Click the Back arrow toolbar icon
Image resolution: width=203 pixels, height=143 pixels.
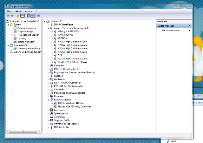pos(8,16)
